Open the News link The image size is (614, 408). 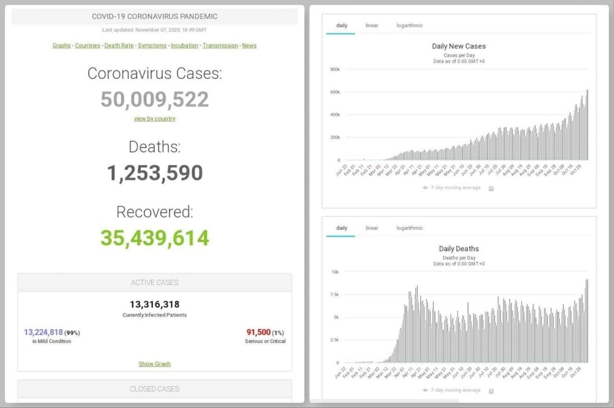point(249,46)
